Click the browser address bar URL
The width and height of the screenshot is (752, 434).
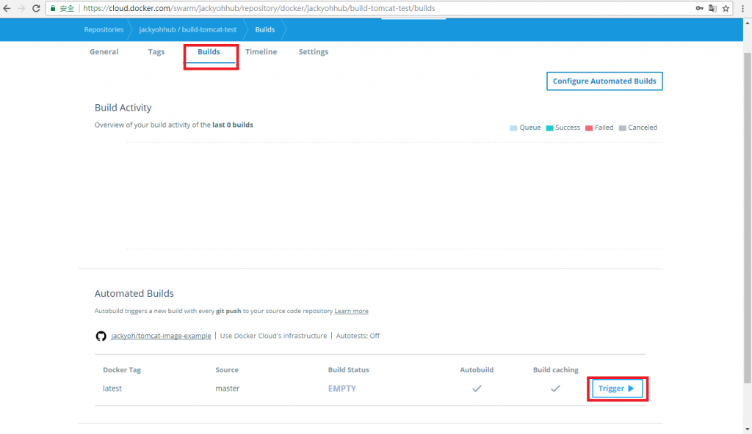tap(259, 8)
